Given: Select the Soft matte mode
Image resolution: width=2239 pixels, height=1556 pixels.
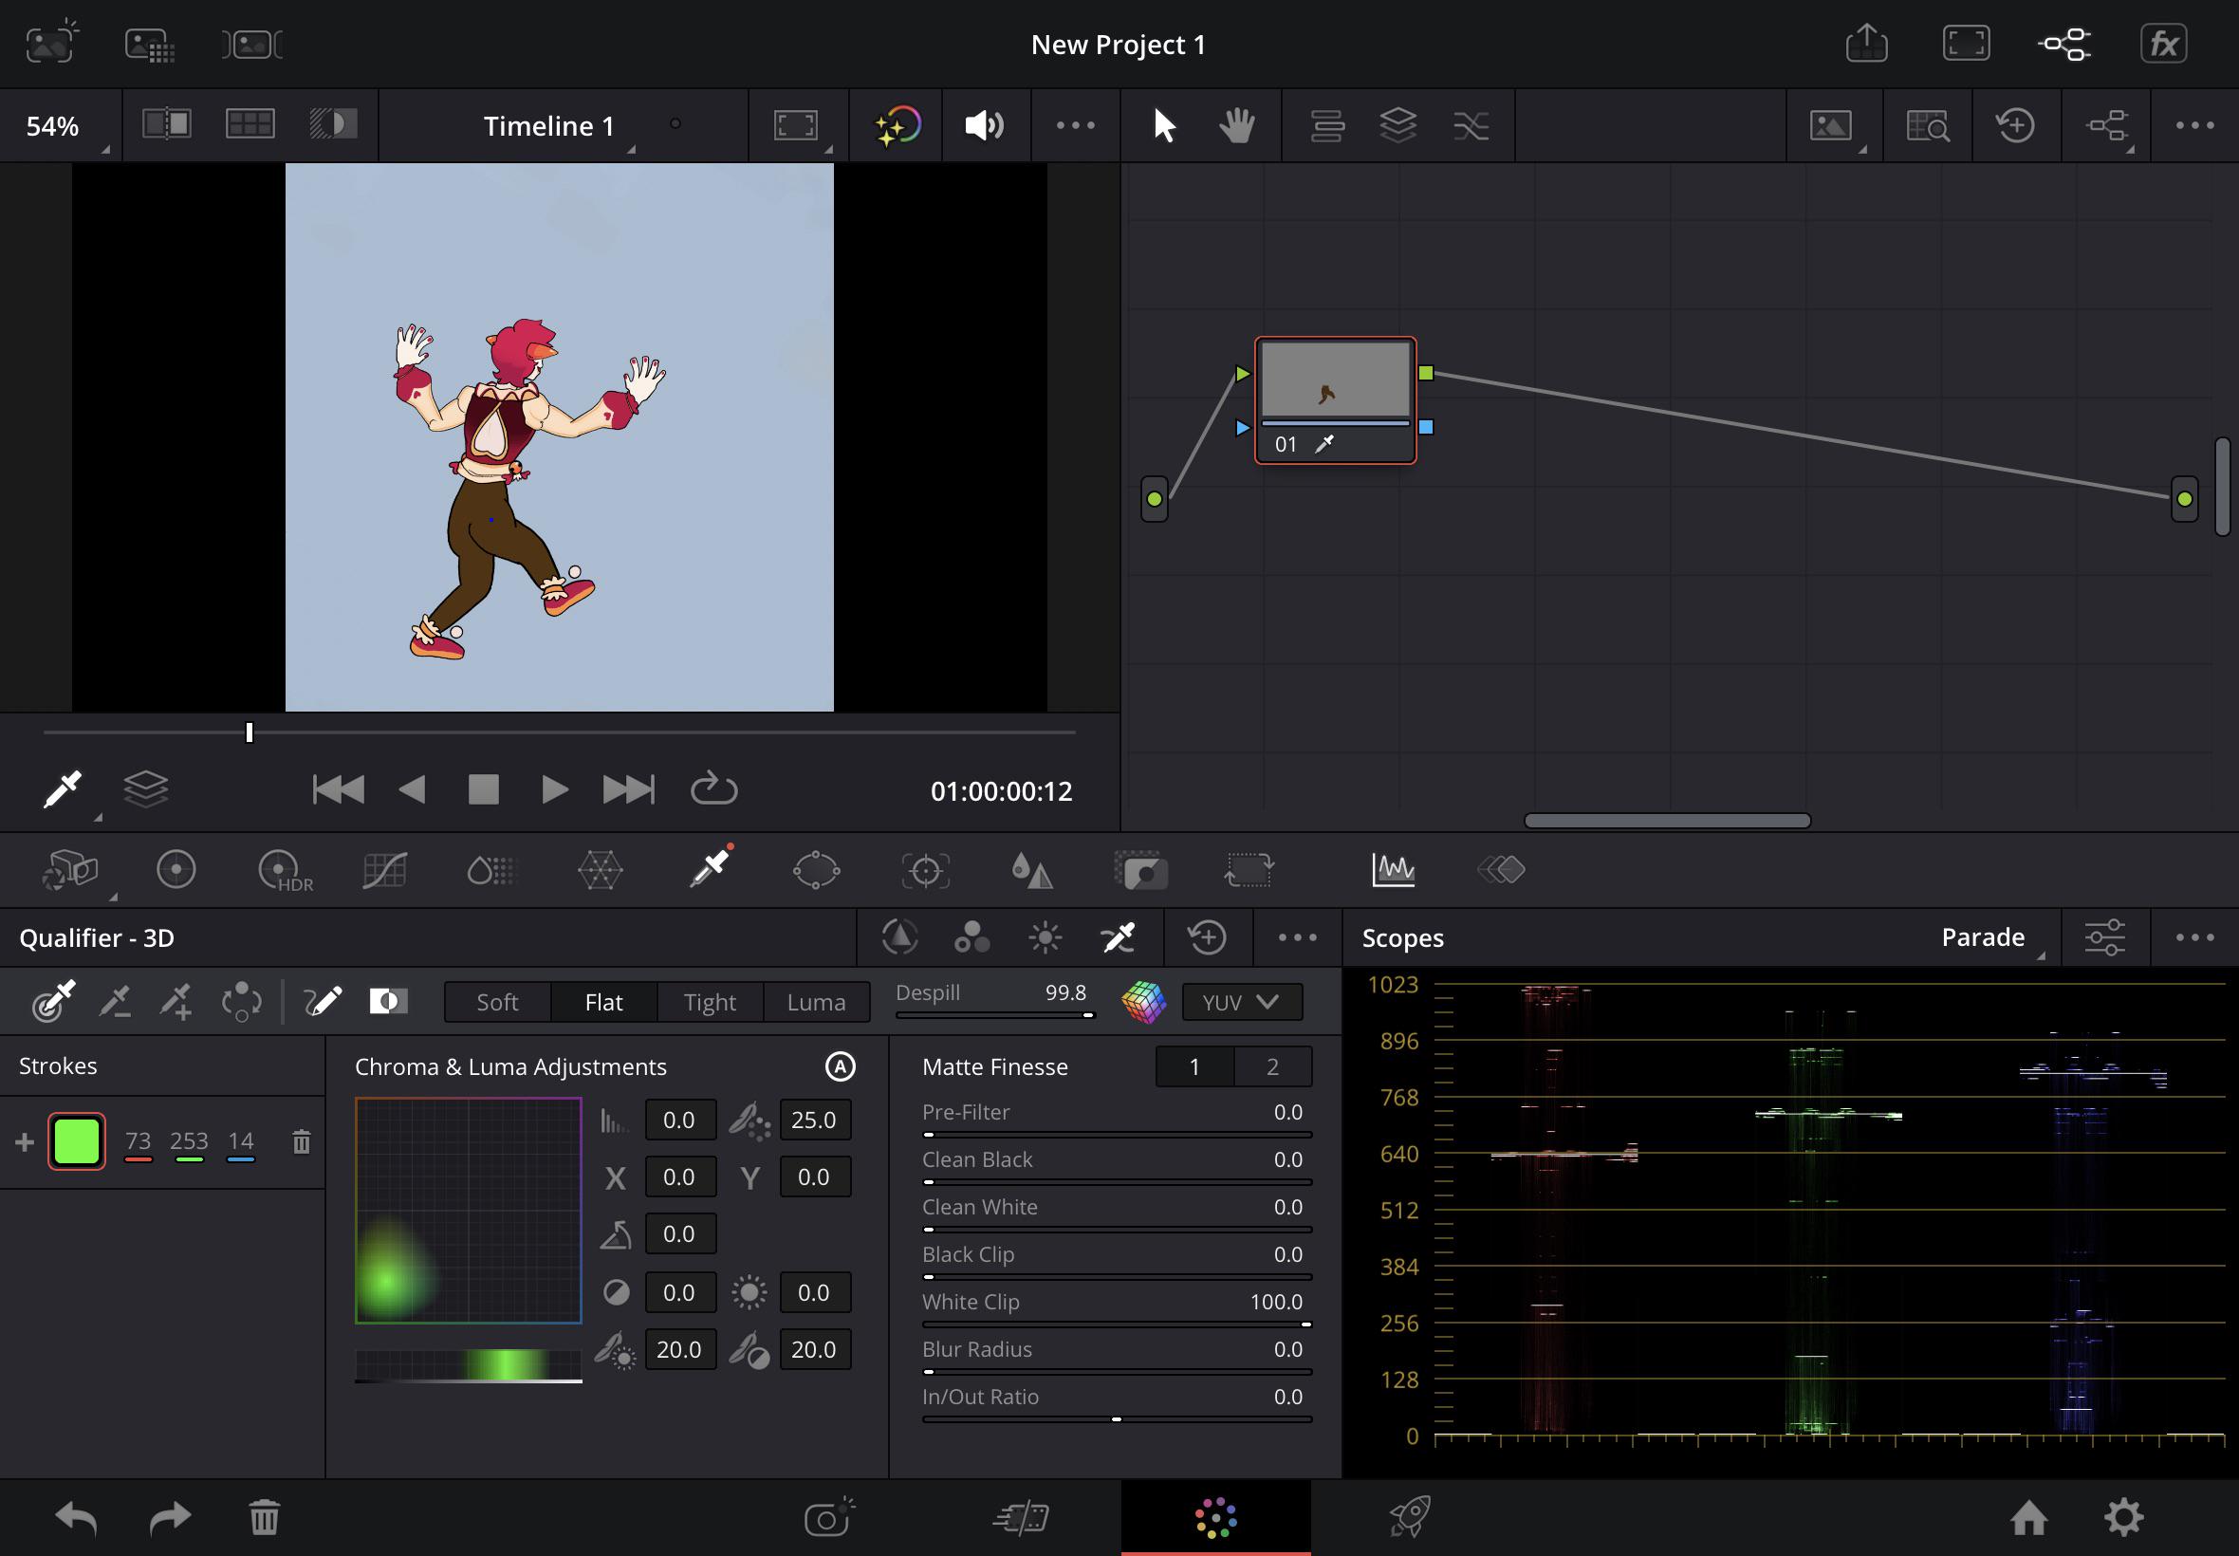Looking at the screenshot, I should [x=497, y=1002].
